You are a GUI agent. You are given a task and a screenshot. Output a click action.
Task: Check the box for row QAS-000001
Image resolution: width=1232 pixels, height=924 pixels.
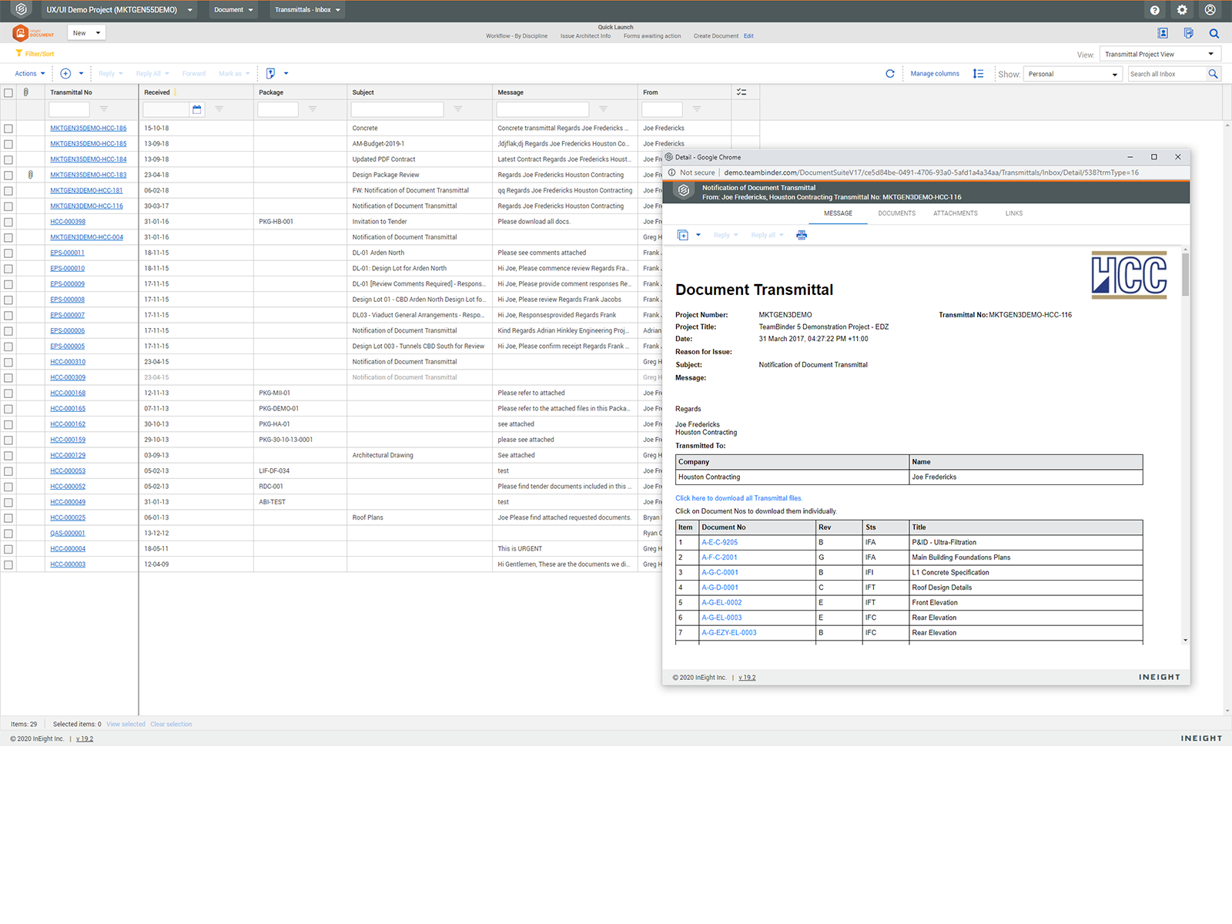click(8, 534)
